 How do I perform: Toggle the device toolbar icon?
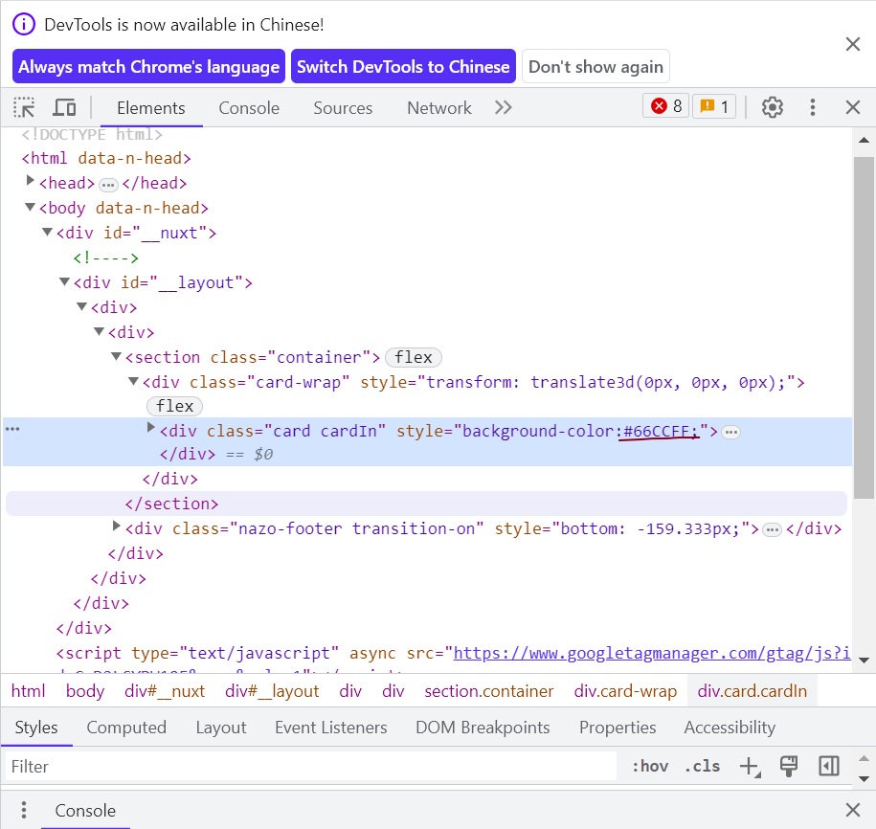point(64,107)
